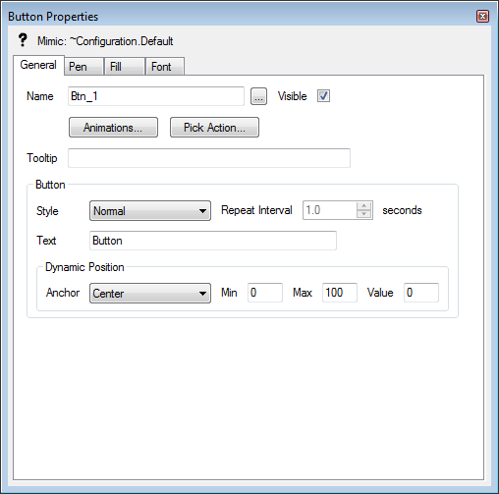
Task: Increase Repeat Interval with up arrow
Action: [x=363, y=206]
